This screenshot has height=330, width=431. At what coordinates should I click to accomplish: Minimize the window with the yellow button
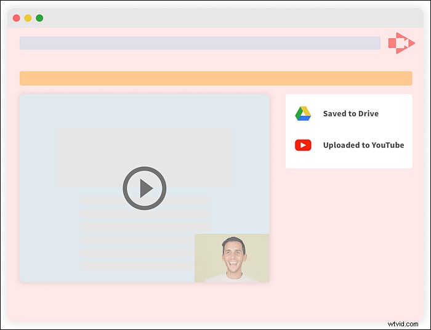tap(28, 18)
